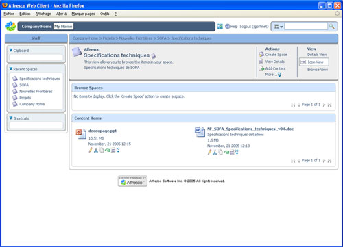Click Company Home in the breadcrumb path
The image size is (343, 247).
click(x=85, y=38)
